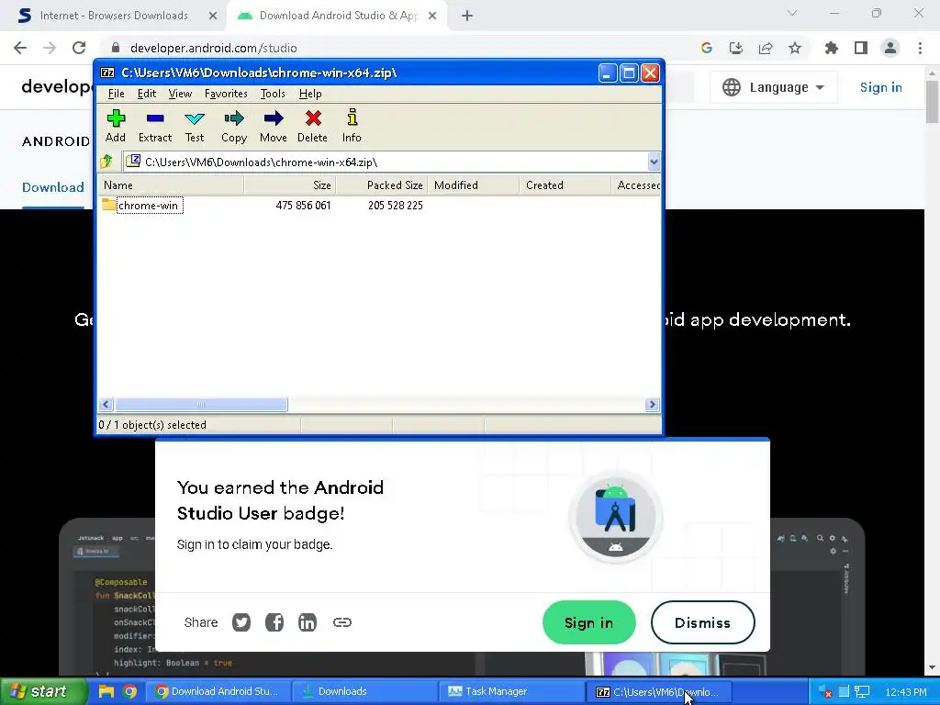Click the green Sign in button

tap(588, 623)
